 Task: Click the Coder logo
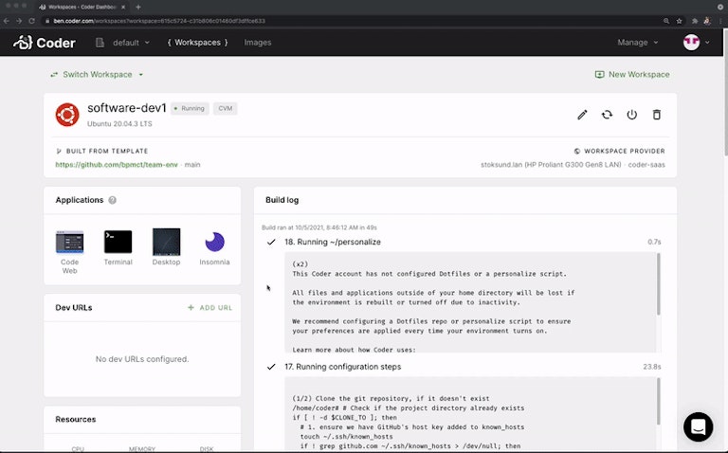(45, 43)
